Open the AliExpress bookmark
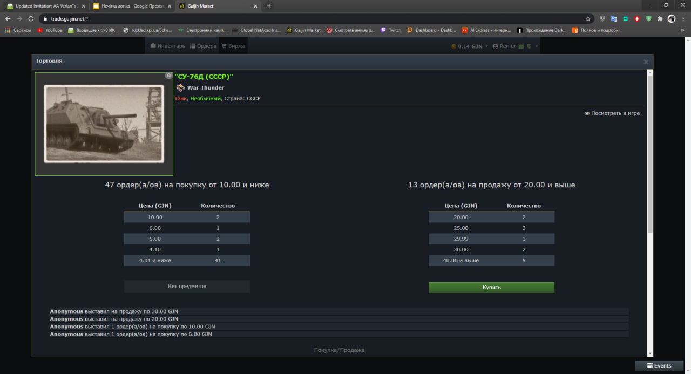Screen dimensions: 691x374 486,30
